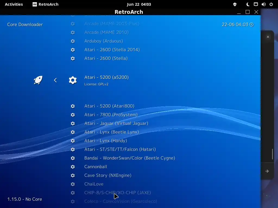Click the Core Downloader title

tap(25, 24)
